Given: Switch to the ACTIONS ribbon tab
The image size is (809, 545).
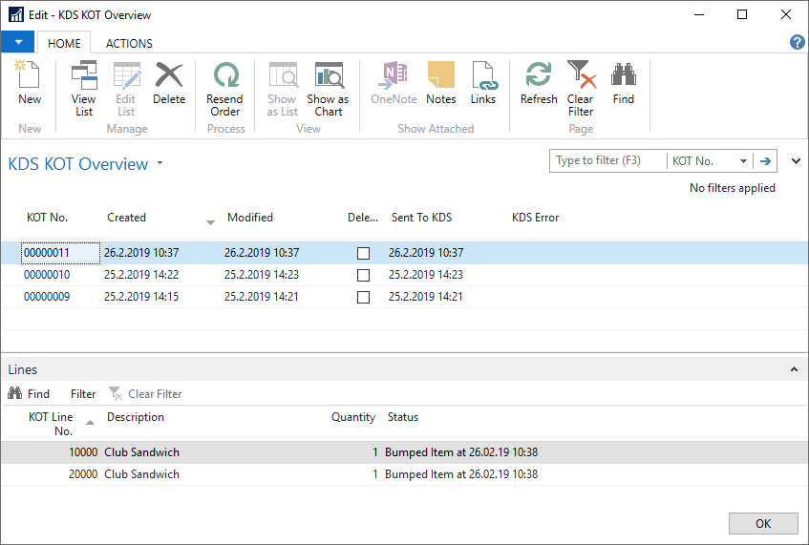Looking at the screenshot, I should click(x=129, y=43).
